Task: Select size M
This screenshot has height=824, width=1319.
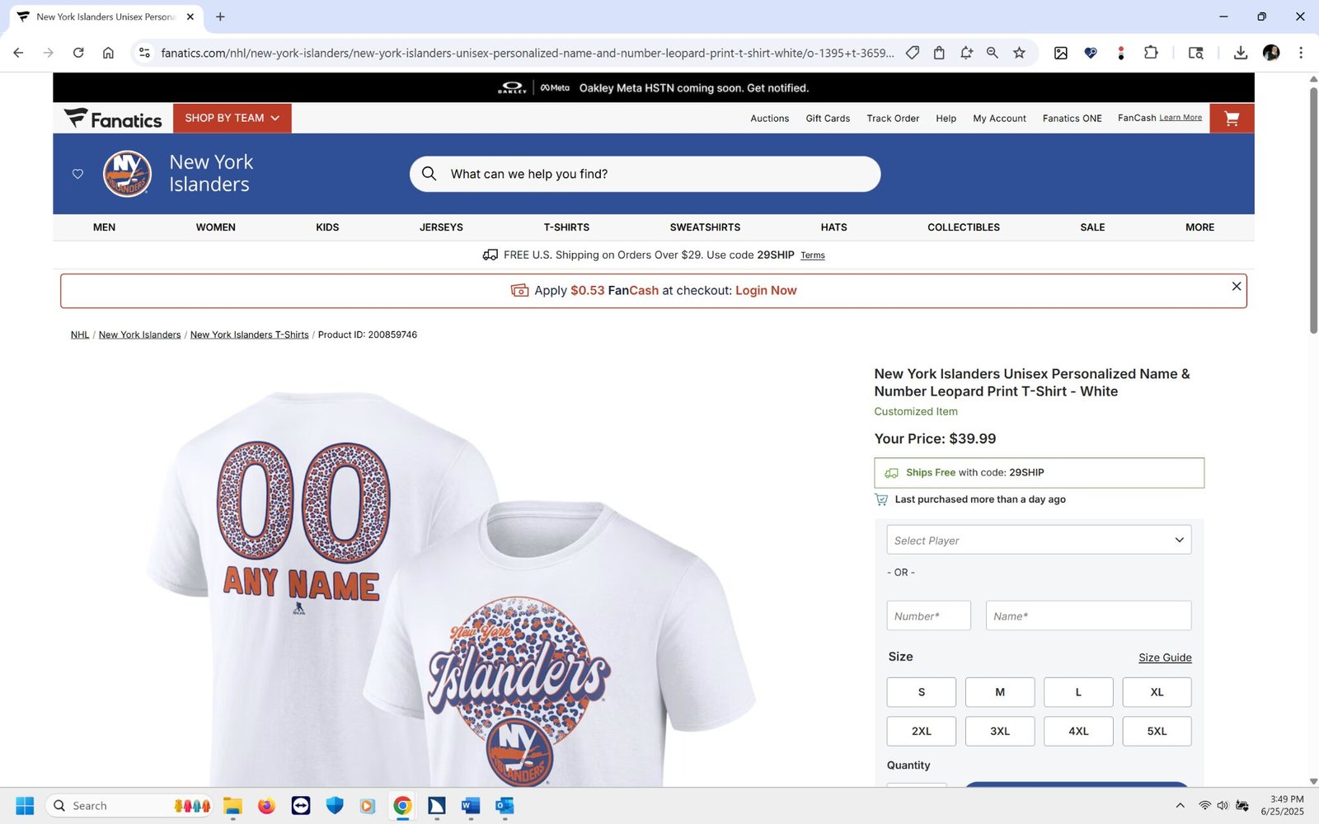Action: click(x=1000, y=692)
